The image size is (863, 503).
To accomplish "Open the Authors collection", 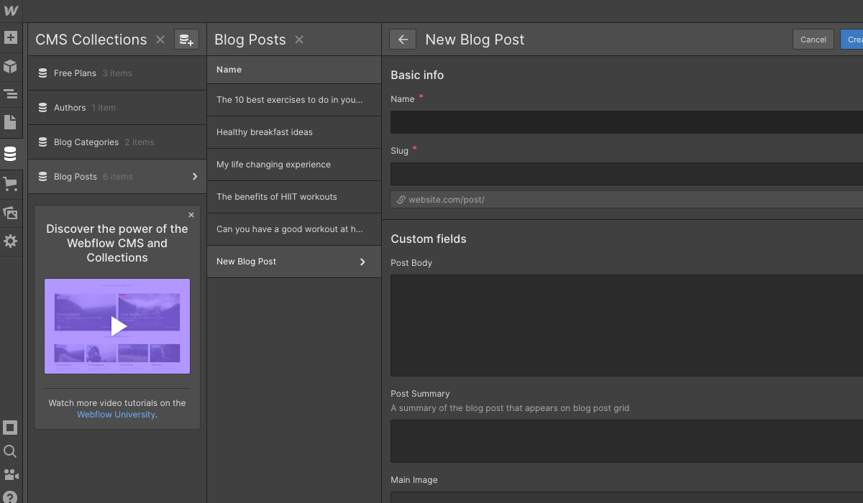I will click(117, 108).
